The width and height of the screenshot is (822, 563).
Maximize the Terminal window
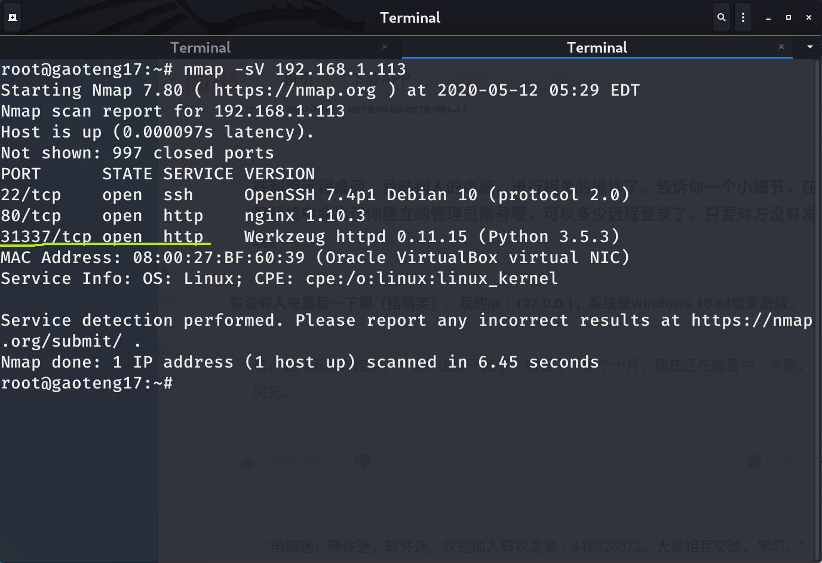click(789, 17)
